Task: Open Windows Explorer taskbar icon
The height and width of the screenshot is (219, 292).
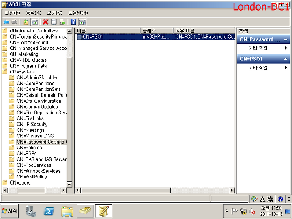Action: (67, 211)
